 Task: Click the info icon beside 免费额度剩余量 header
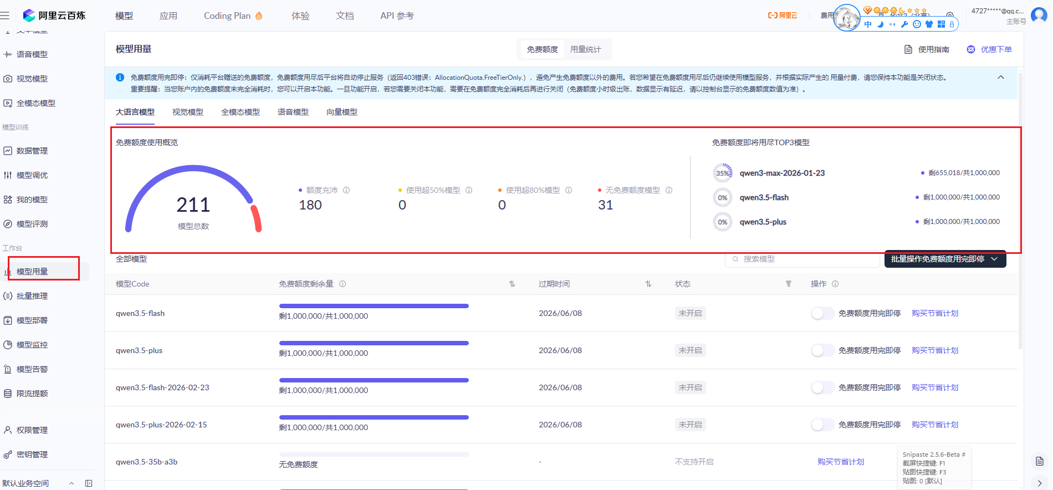tap(343, 284)
